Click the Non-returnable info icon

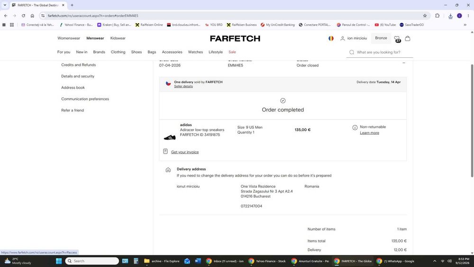(355, 128)
